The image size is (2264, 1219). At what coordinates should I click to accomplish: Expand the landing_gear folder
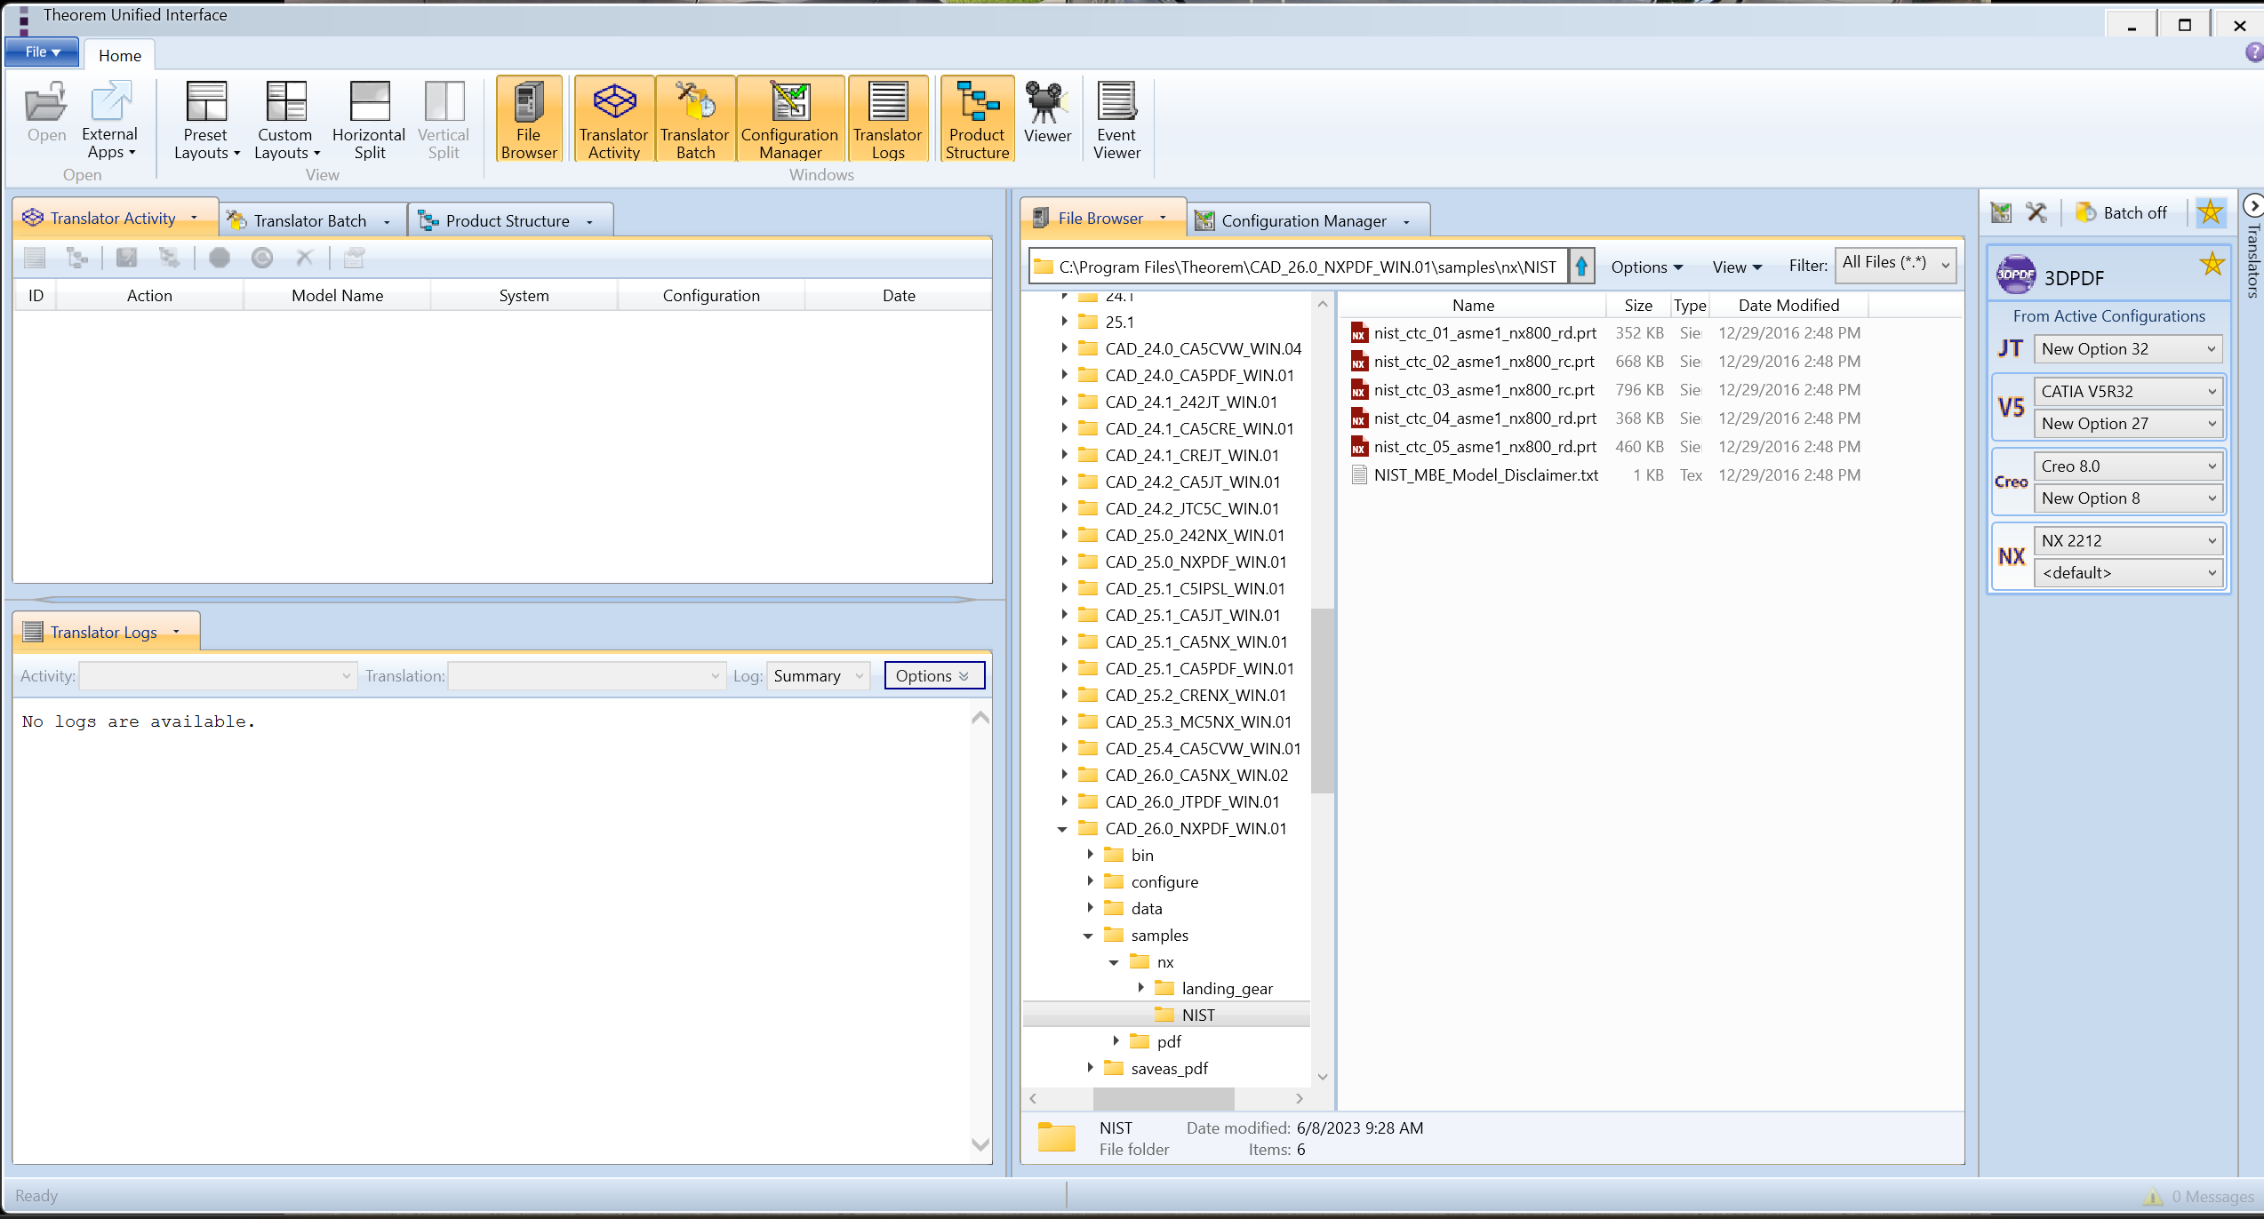coord(1140,988)
